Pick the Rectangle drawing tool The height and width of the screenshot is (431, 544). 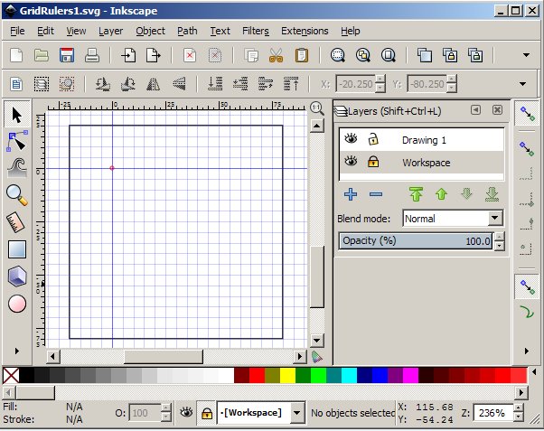(x=16, y=249)
